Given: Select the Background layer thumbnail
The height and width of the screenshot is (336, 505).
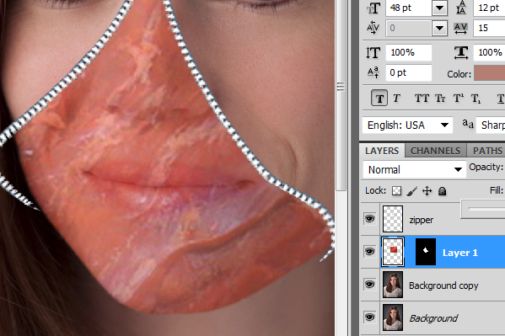Looking at the screenshot, I should 393,317.
